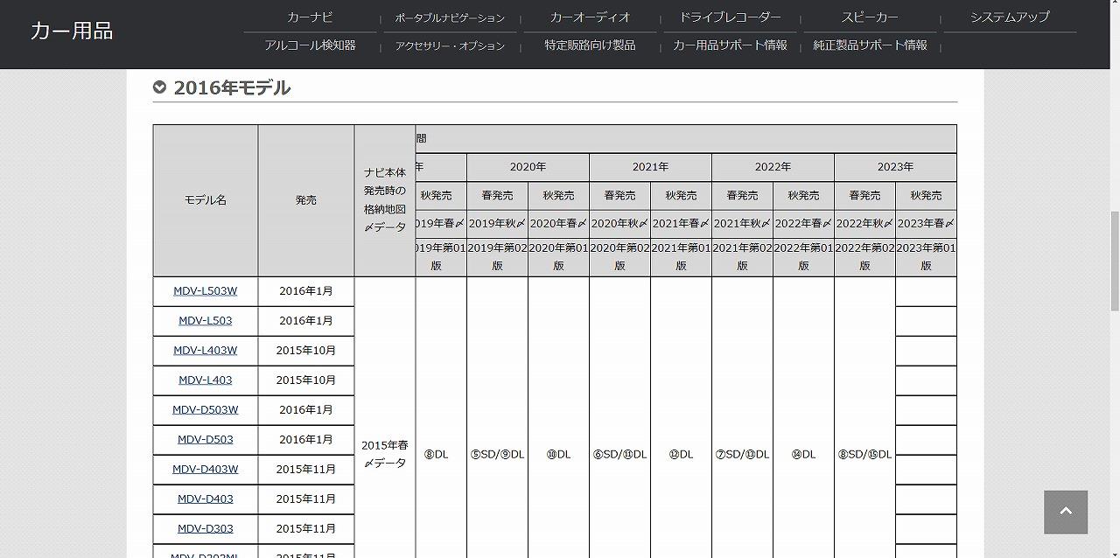Screen dimensions: 1120x558
Task: Open the MDV-L503 model link
Action: 206,321
